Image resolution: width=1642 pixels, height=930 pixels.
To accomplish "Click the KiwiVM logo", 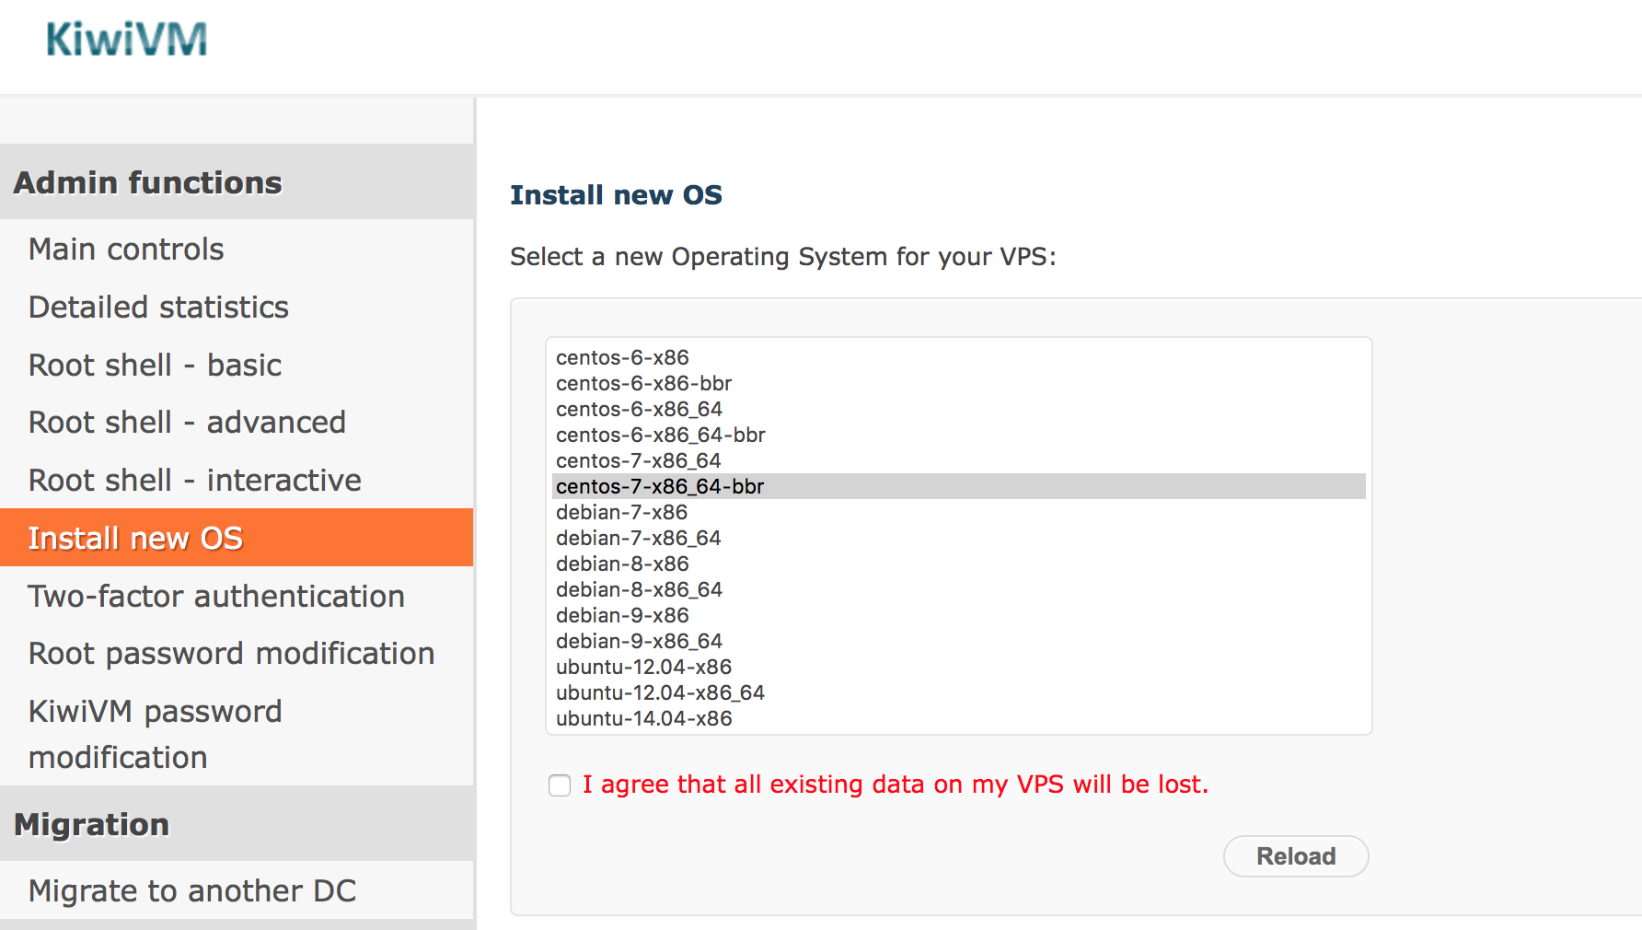I will tap(127, 40).
